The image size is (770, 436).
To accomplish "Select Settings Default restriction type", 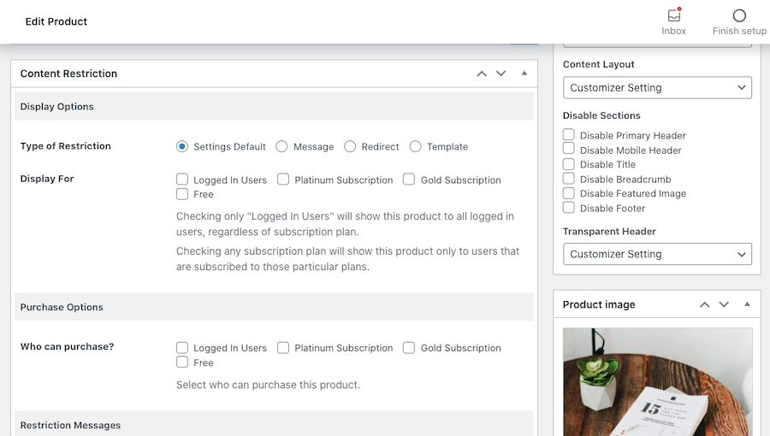I will pyautogui.click(x=182, y=147).
